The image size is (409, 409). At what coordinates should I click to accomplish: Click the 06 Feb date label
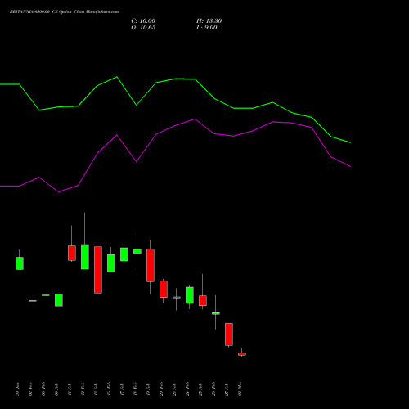click(x=43, y=389)
